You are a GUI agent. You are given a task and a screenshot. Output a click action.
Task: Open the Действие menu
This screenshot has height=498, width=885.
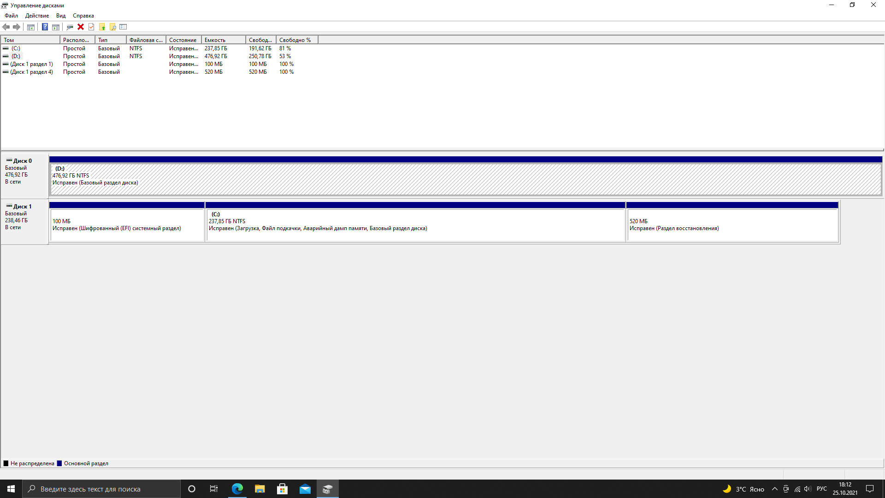pyautogui.click(x=37, y=16)
